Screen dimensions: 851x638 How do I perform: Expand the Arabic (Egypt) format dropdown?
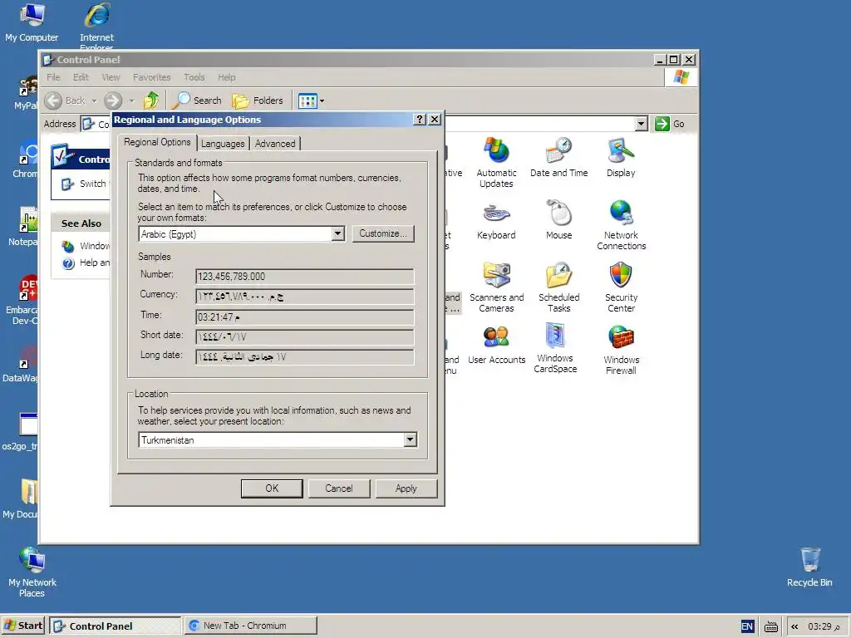coord(337,233)
